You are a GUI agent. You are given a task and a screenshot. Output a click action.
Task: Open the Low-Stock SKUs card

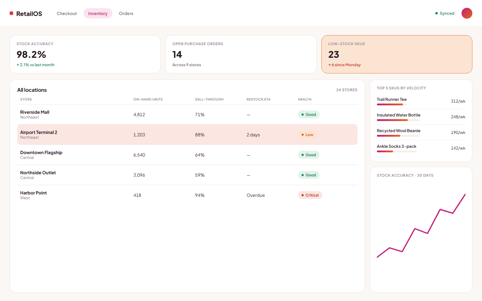pos(397,54)
